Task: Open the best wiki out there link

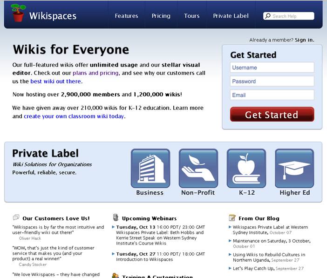Action: click(x=56, y=81)
